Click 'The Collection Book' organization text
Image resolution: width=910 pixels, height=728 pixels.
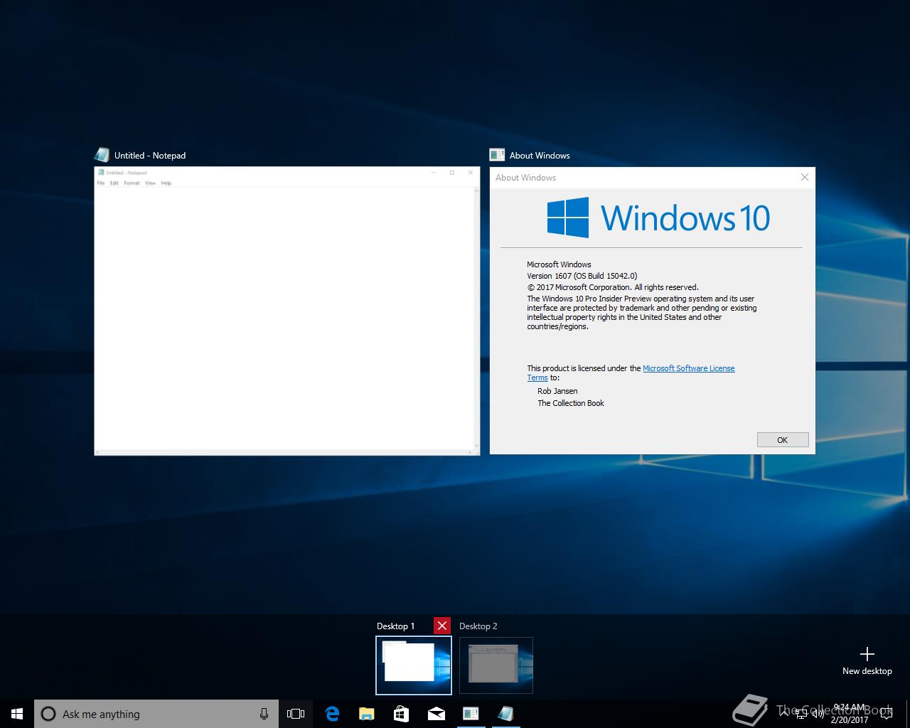tap(571, 403)
